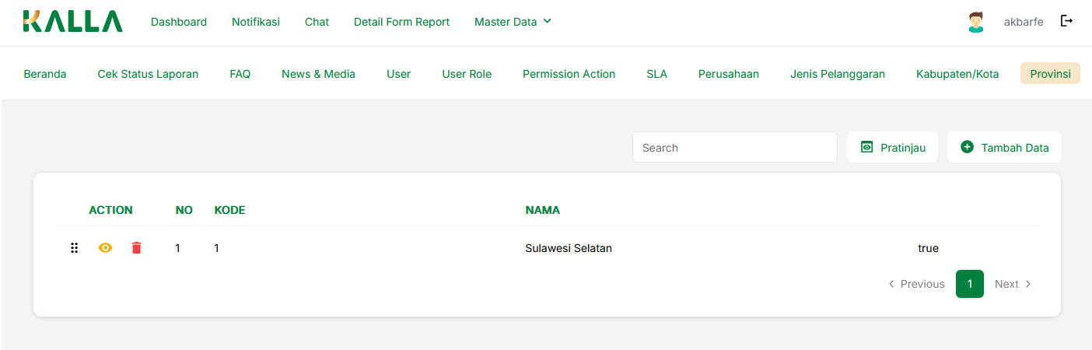Screen dimensions: 1092x350
Task: Go to the Chat page
Action: (x=317, y=22)
